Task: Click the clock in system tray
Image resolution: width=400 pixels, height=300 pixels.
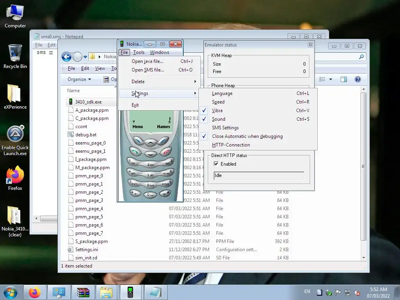Action: (379, 292)
